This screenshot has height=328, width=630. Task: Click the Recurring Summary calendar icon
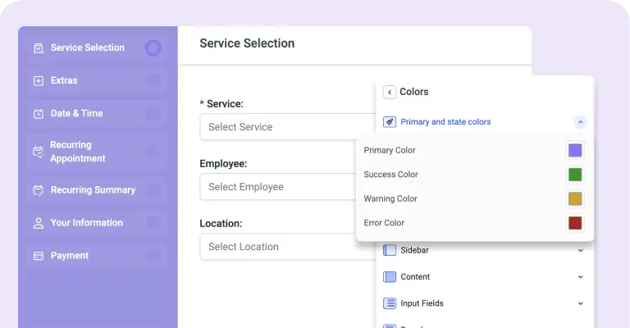[39, 190]
